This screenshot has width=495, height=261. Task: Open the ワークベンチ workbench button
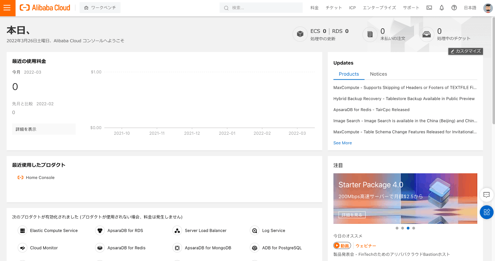coord(100,8)
